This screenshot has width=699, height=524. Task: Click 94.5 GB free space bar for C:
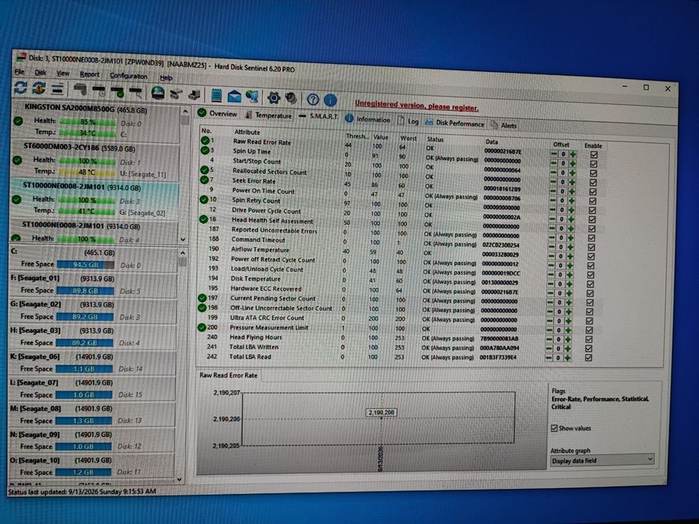[85, 265]
